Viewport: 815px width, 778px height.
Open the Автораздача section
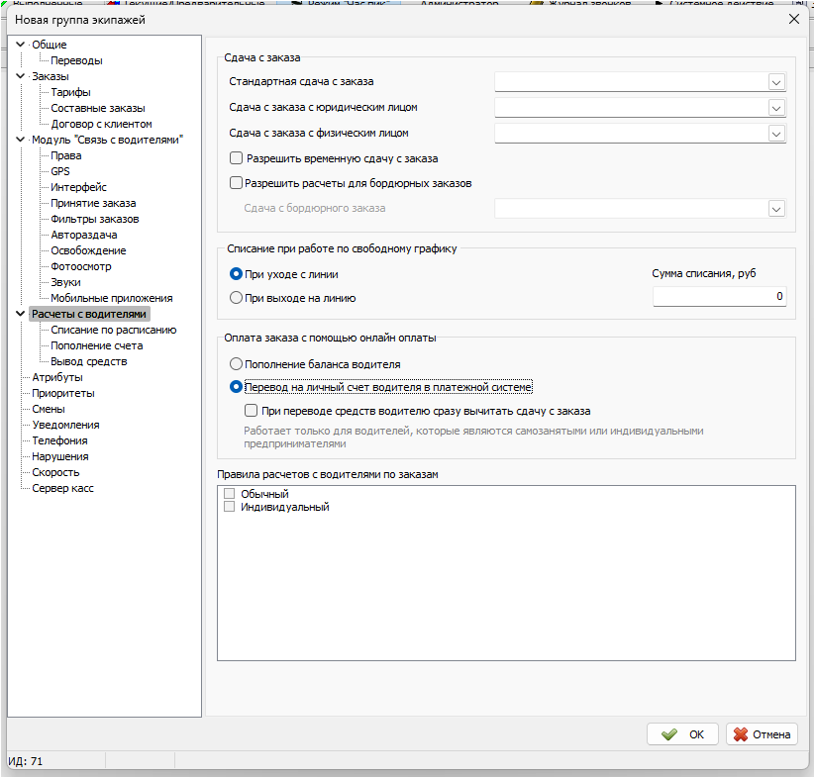pyautogui.click(x=84, y=235)
